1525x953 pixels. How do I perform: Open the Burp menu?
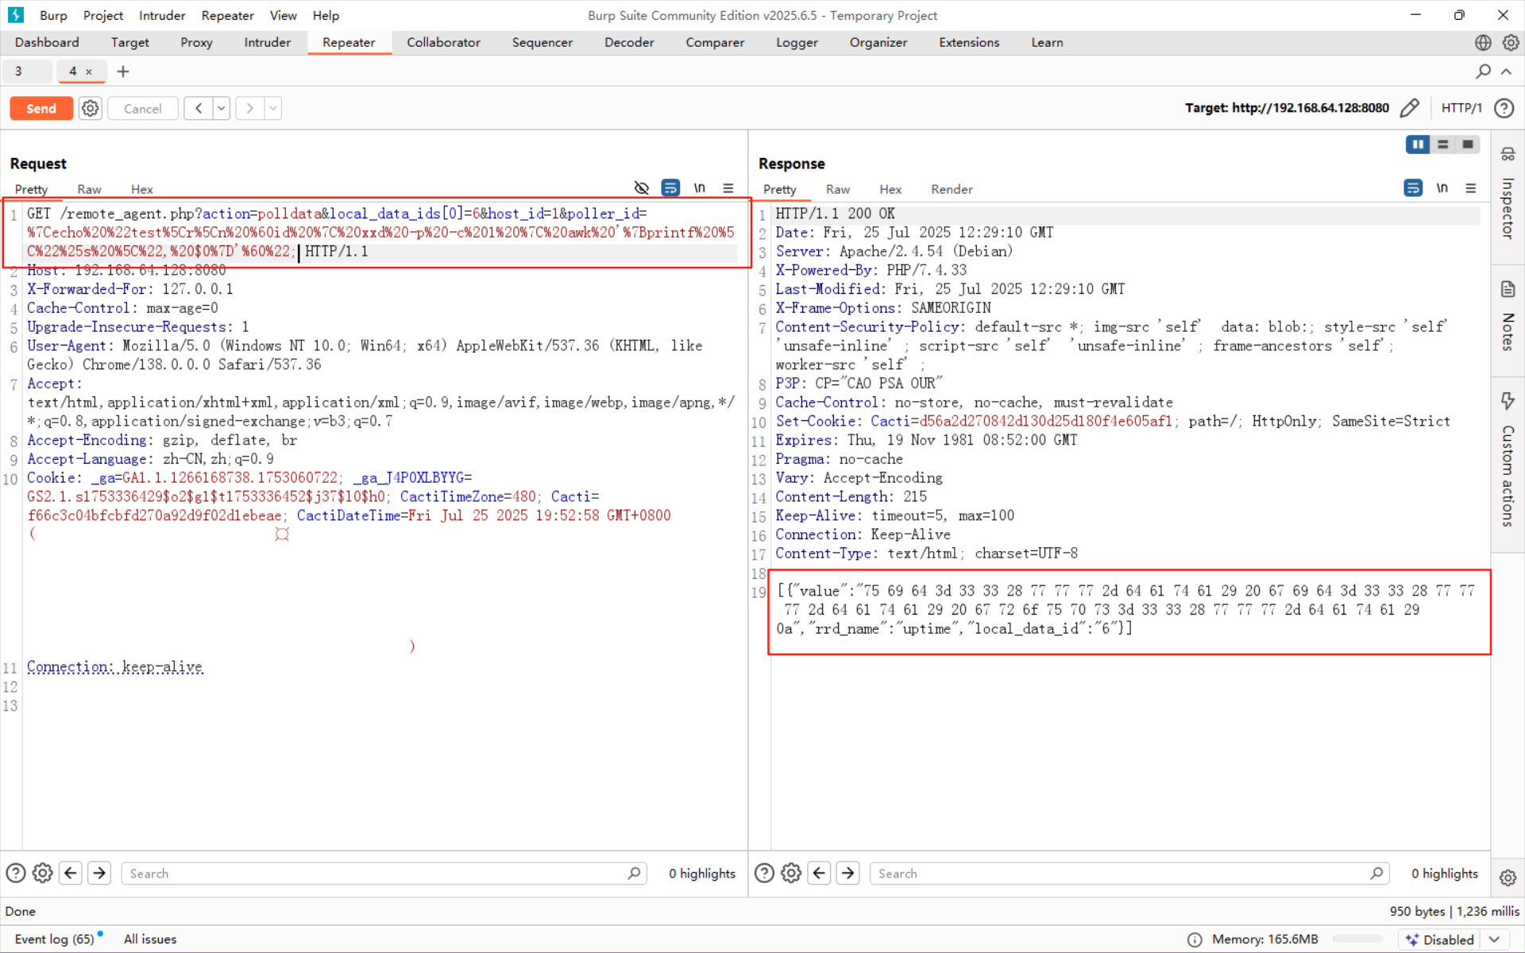point(53,15)
